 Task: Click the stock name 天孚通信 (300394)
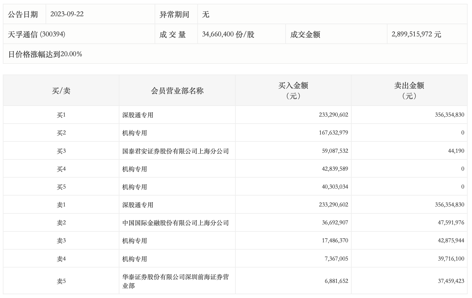[x=36, y=34]
